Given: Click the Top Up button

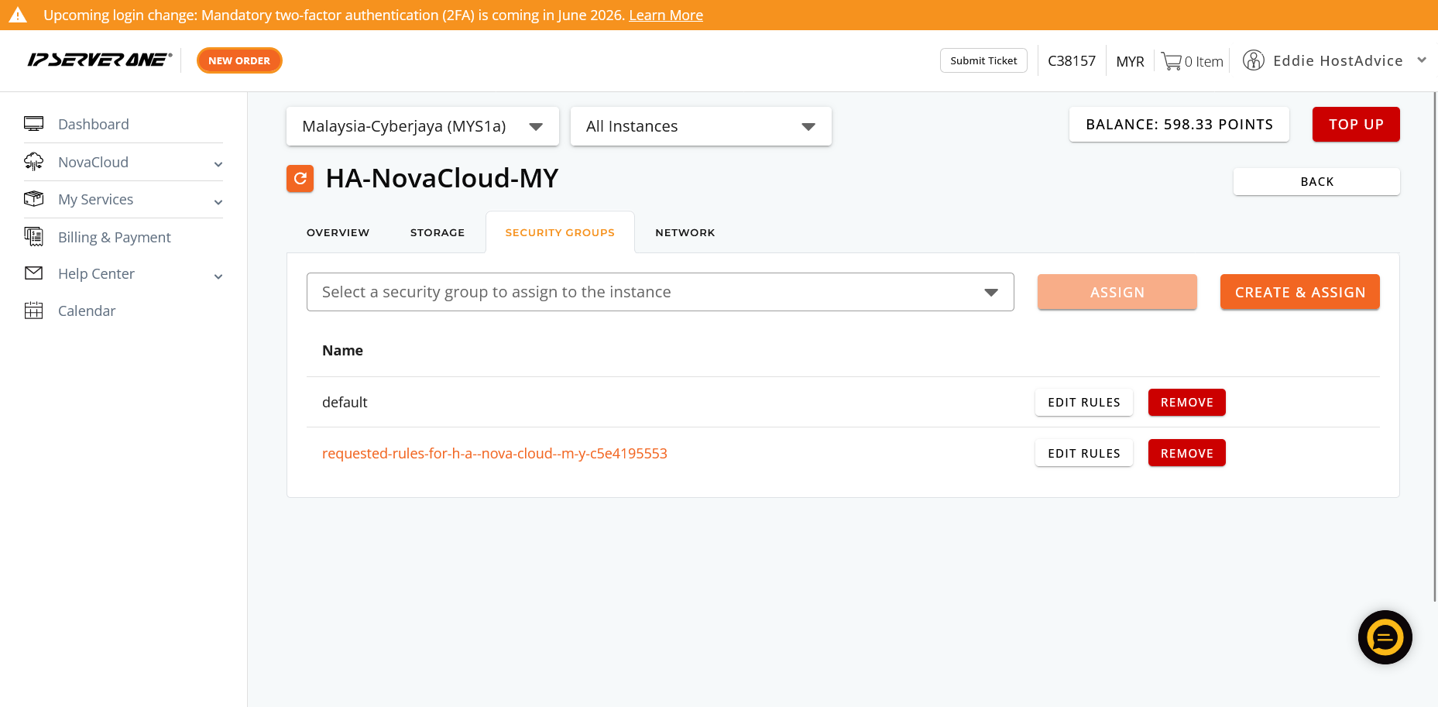Looking at the screenshot, I should (x=1356, y=124).
